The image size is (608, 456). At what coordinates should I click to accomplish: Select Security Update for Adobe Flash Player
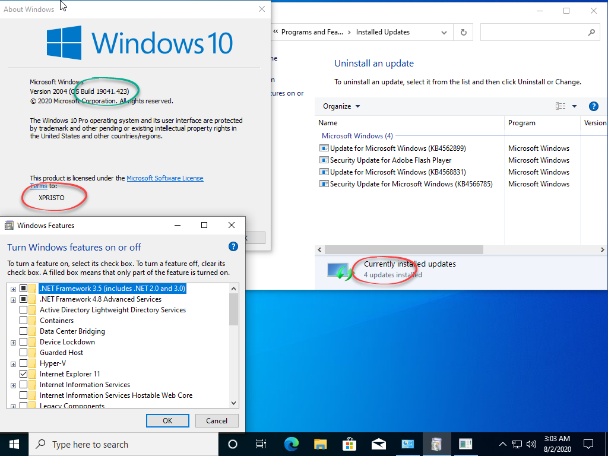click(x=391, y=160)
